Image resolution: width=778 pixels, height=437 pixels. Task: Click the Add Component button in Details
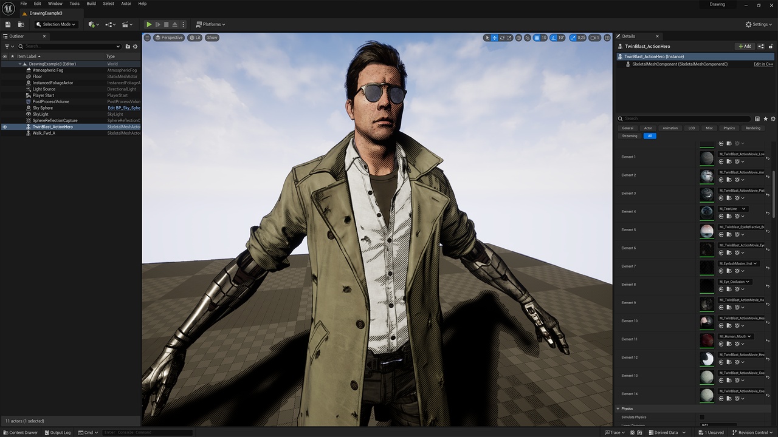point(745,46)
